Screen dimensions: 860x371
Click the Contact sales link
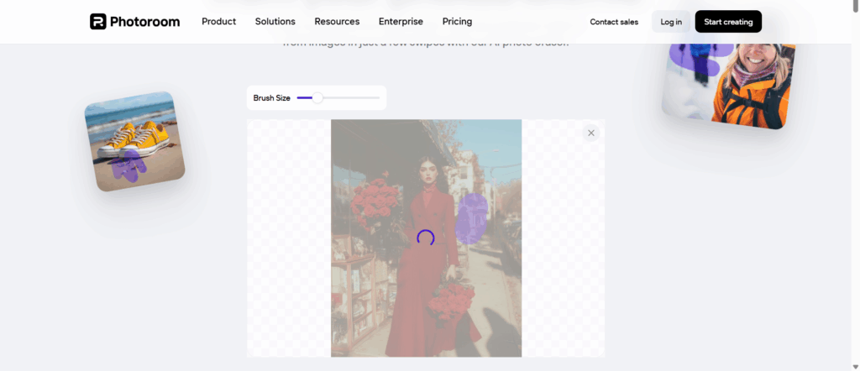coord(613,22)
